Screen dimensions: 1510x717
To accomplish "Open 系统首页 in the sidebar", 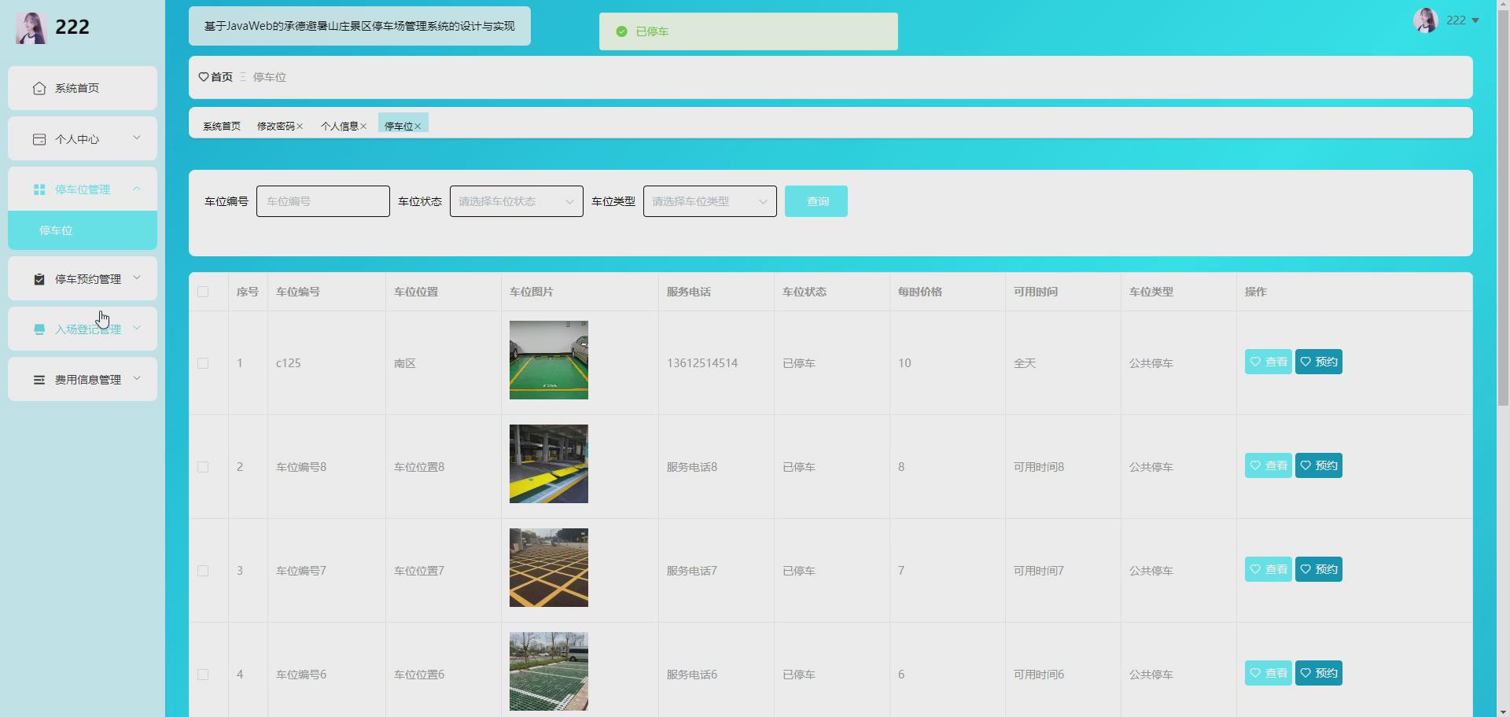I will point(83,88).
